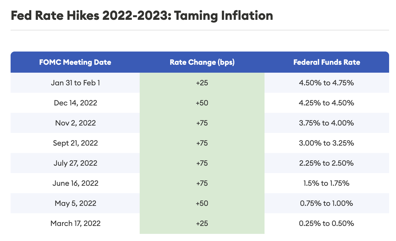Image resolution: width=396 pixels, height=241 pixels.
Task: Click the "June 16, 2022" meeting date
Action: (x=75, y=183)
